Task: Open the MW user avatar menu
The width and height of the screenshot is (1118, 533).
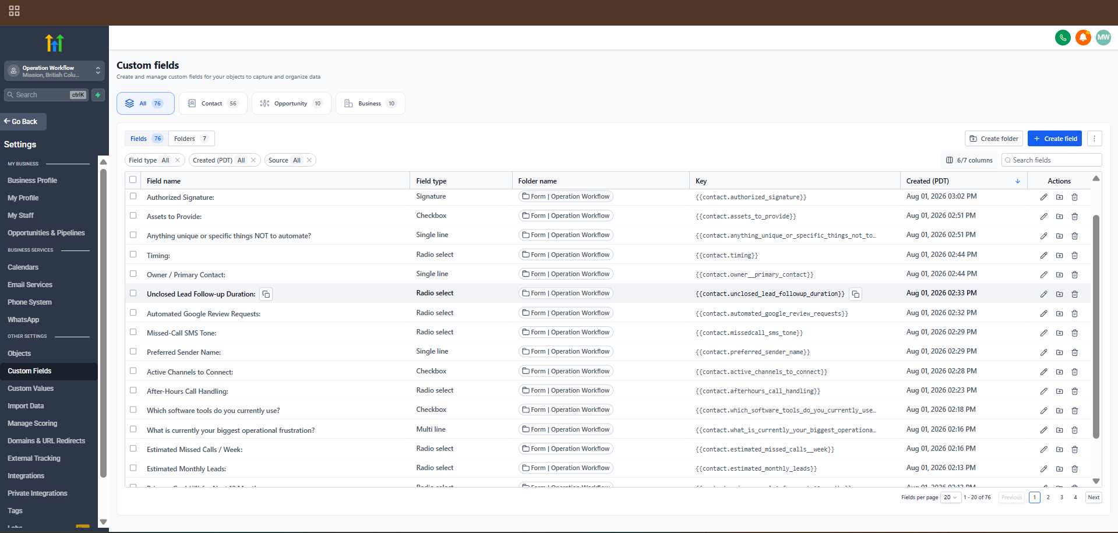Action: coord(1103,38)
